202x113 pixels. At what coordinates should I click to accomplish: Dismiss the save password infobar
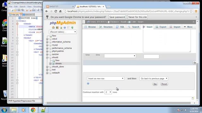click(x=196, y=17)
